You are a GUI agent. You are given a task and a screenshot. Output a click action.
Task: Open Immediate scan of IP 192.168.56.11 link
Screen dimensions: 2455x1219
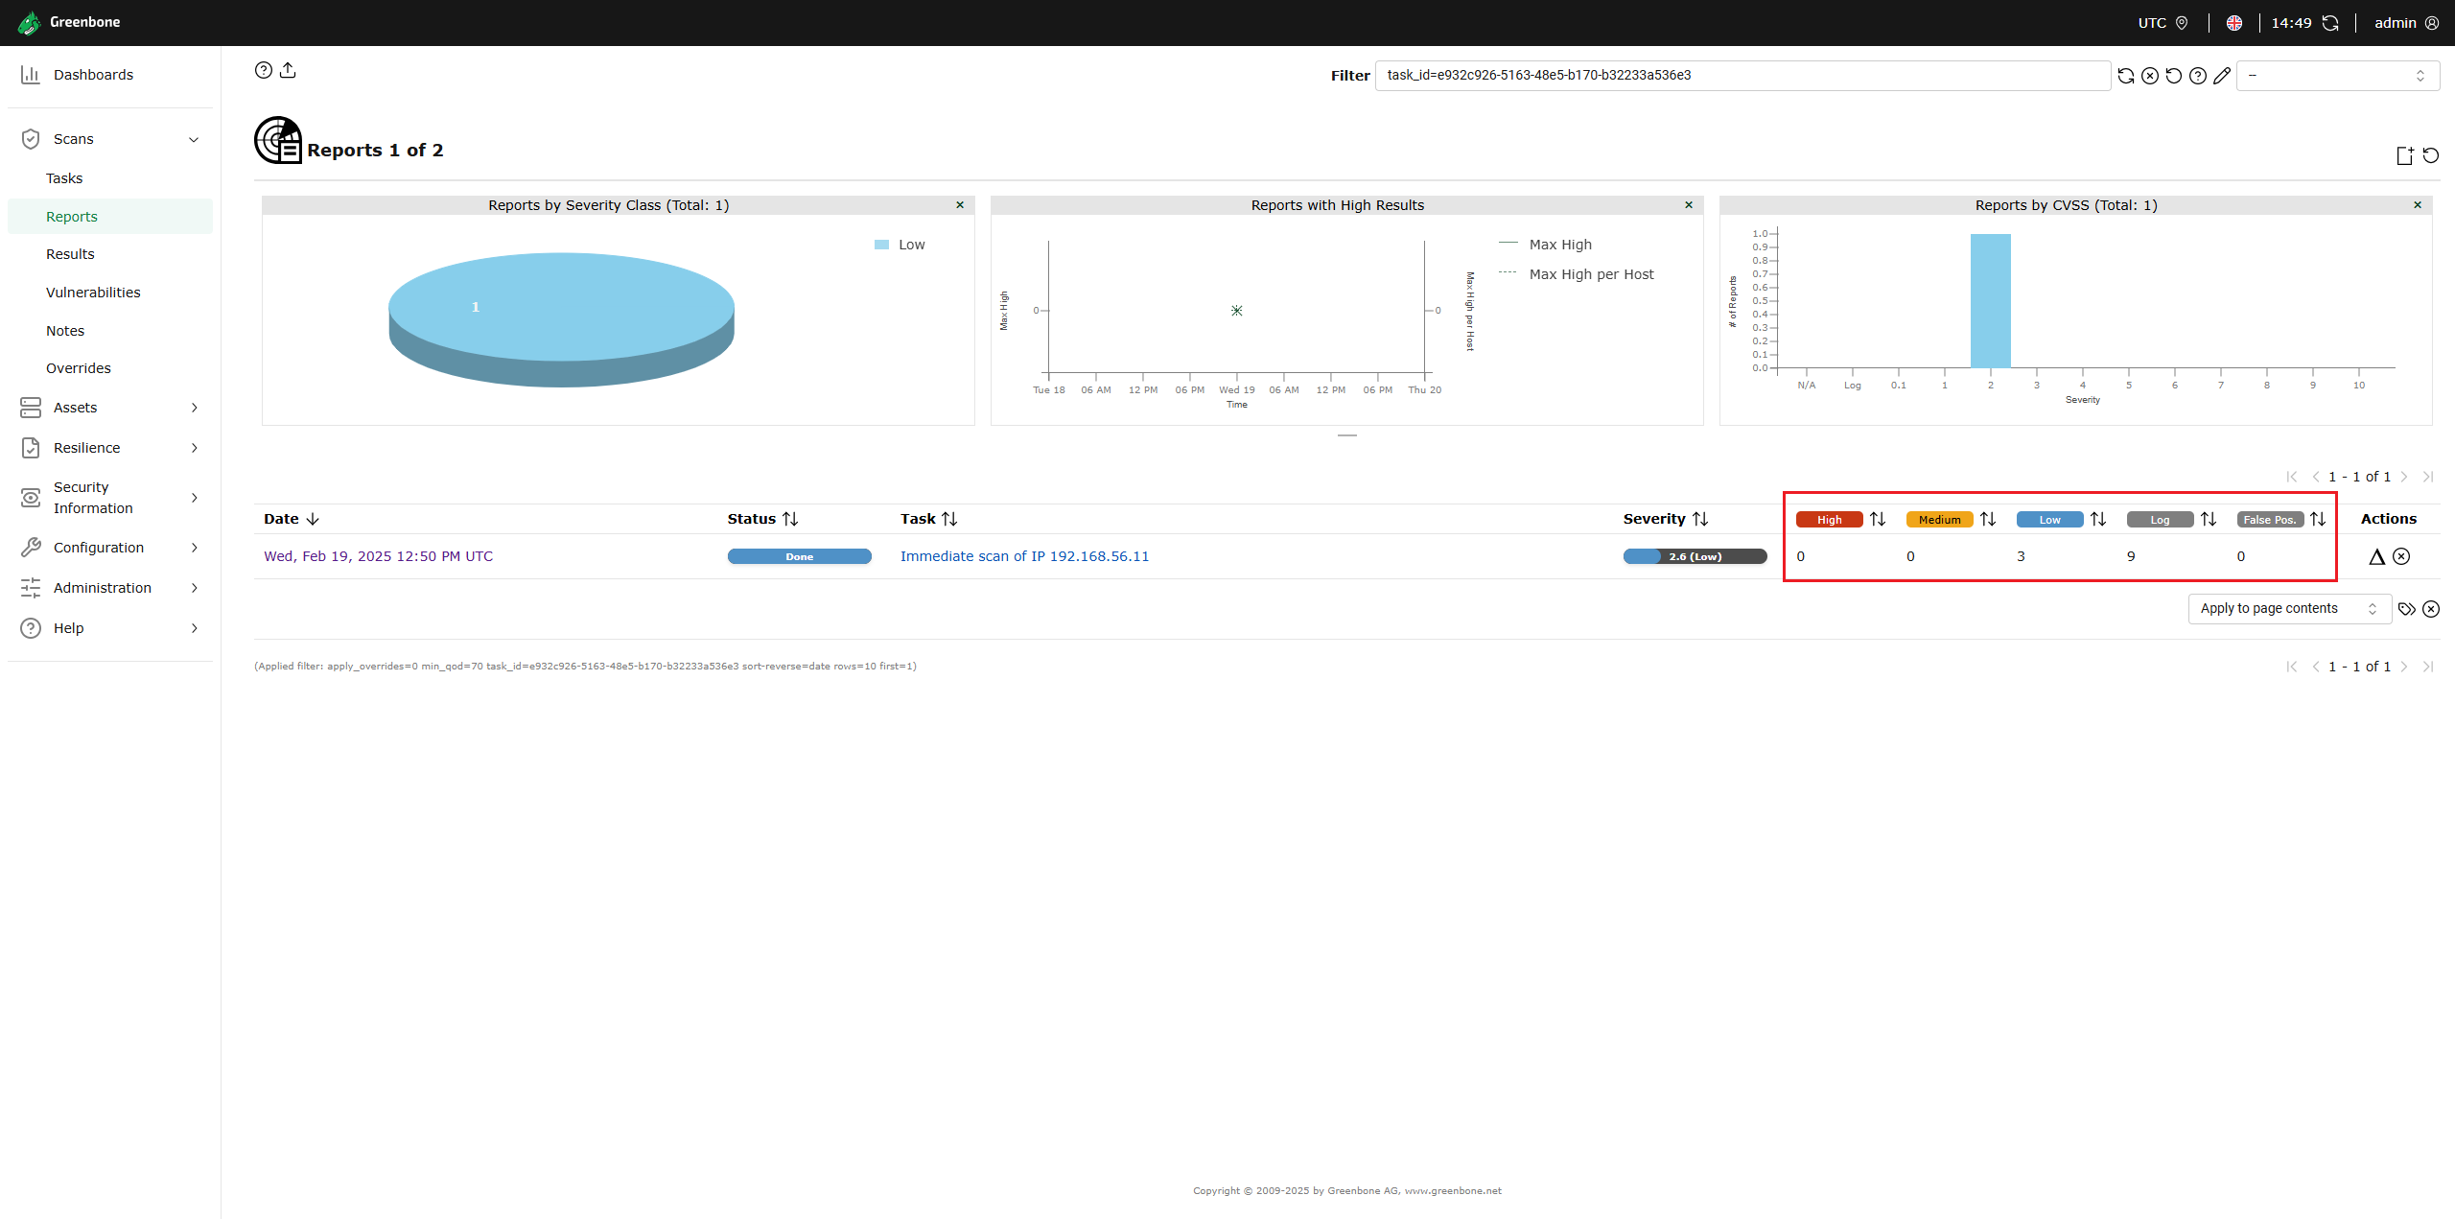point(1024,556)
